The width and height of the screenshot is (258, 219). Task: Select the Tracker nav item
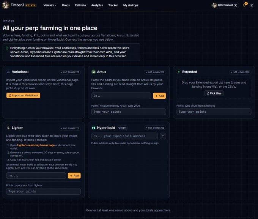pyautogui.click(x=113, y=5)
